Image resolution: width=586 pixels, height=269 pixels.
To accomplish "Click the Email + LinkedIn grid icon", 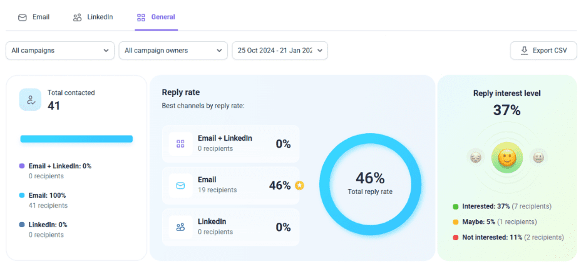I will (180, 143).
